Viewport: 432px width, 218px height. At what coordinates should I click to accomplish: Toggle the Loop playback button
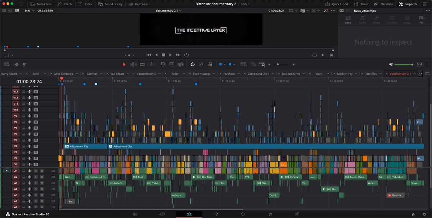tap(186, 55)
